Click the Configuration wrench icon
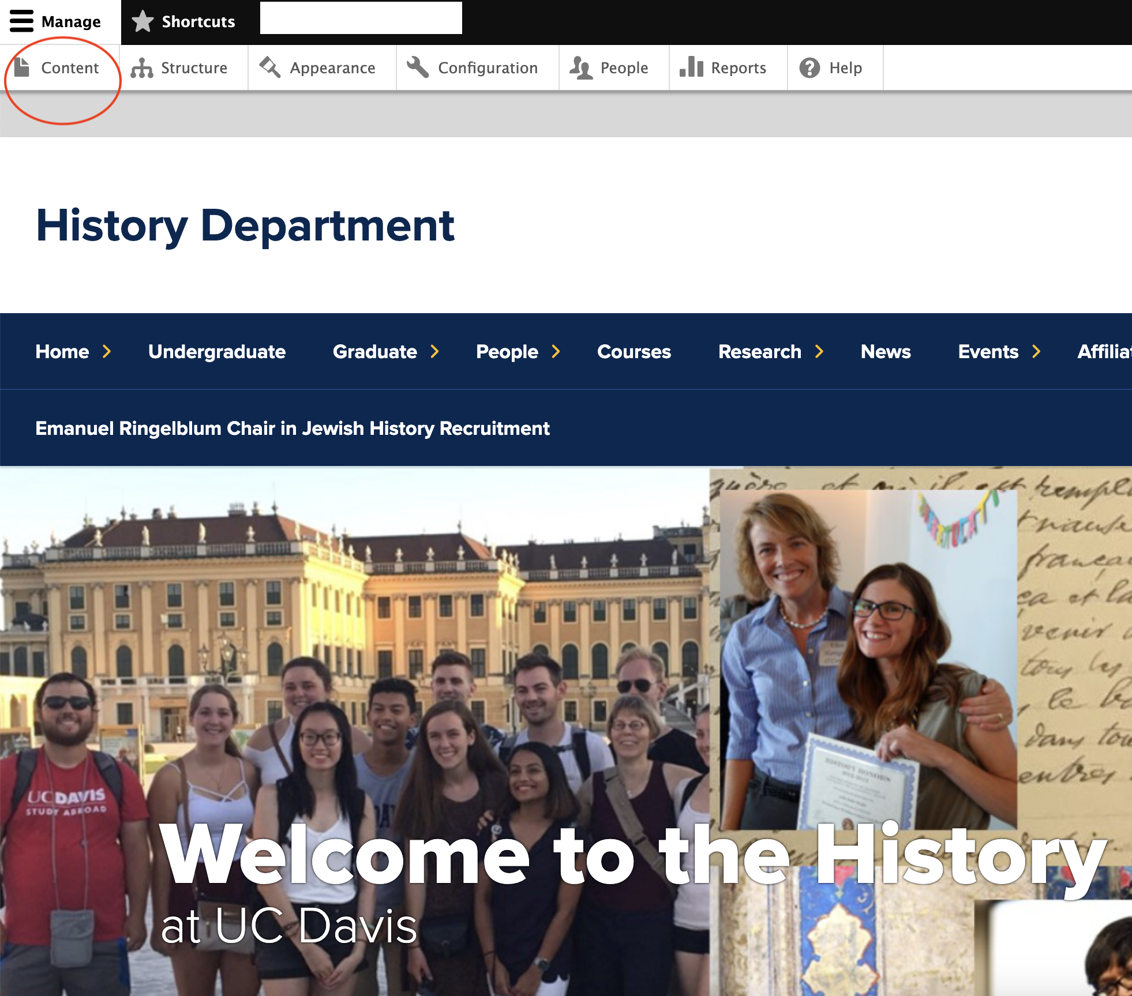The height and width of the screenshot is (996, 1132). coord(418,67)
